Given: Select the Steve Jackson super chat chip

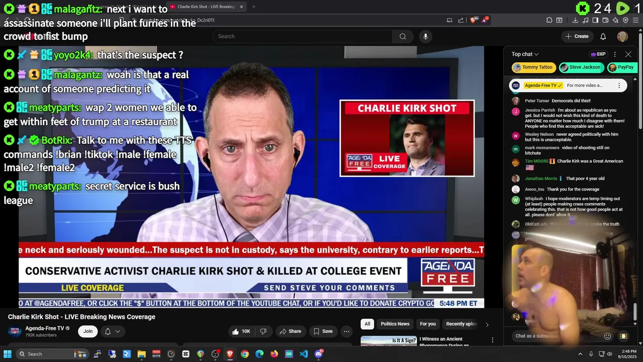Looking at the screenshot, I should pos(581,67).
